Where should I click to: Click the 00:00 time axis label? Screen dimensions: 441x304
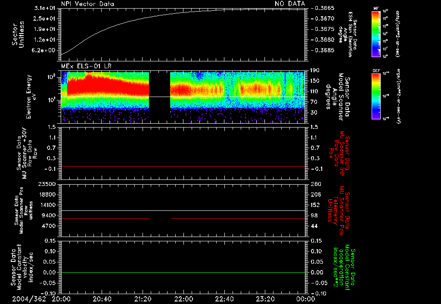tap(305, 299)
